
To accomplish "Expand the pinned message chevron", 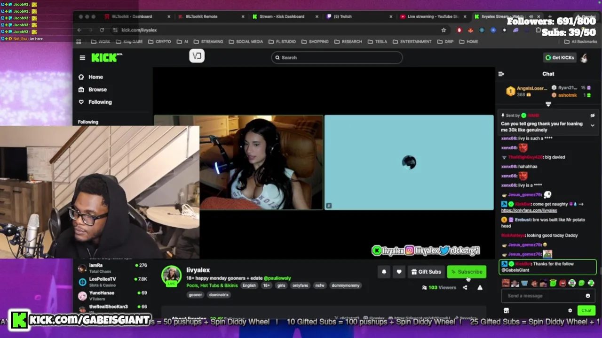I will coord(592,125).
